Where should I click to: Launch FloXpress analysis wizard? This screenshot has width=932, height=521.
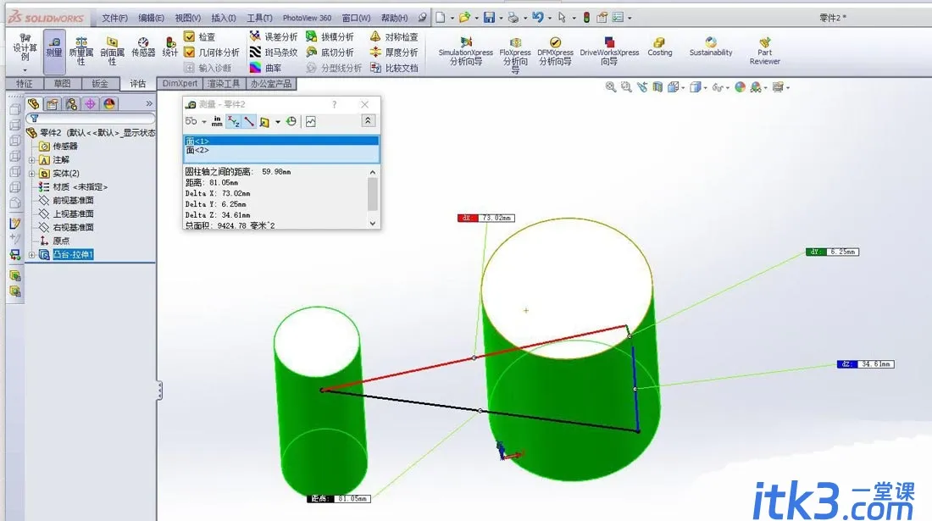pyautogui.click(x=515, y=55)
